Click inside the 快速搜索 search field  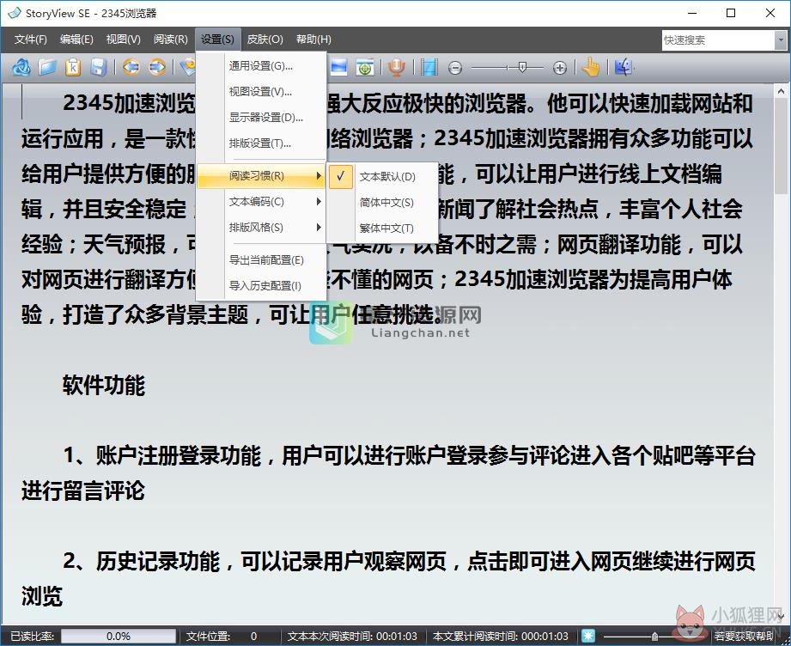pyautogui.click(x=718, y=40)
